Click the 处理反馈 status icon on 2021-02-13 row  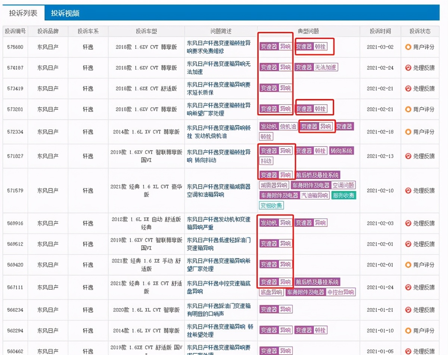click(408, 156)
